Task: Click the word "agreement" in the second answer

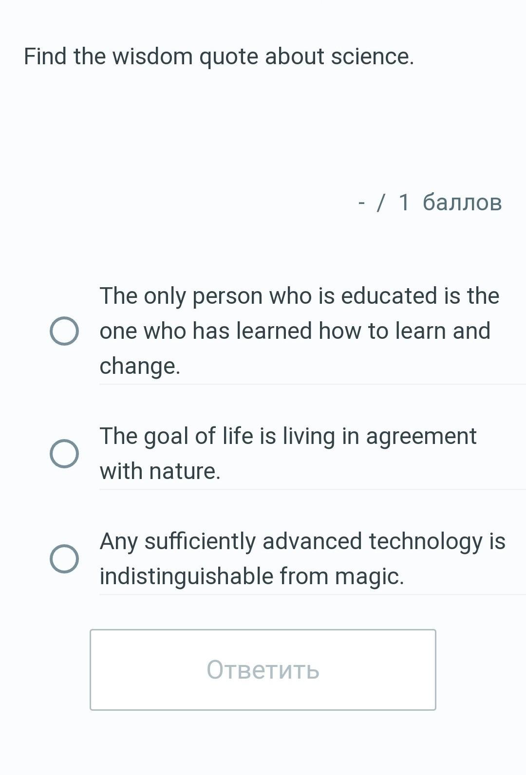Action: (421, 436)
